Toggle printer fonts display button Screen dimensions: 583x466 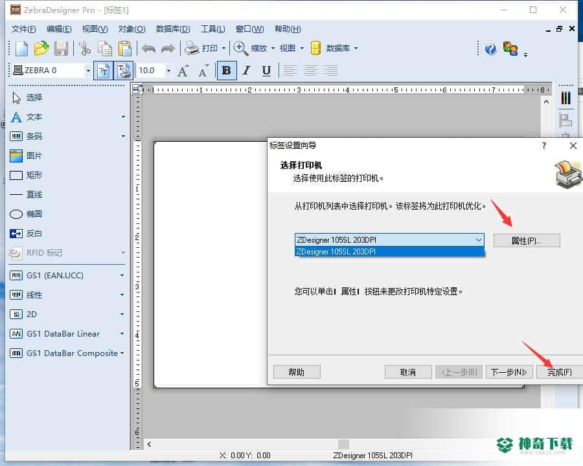122,71
